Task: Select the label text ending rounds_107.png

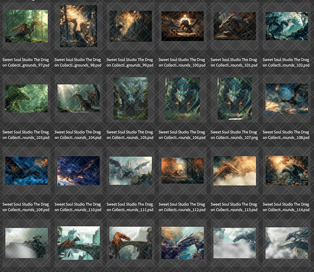Action: tap(234, 135)
